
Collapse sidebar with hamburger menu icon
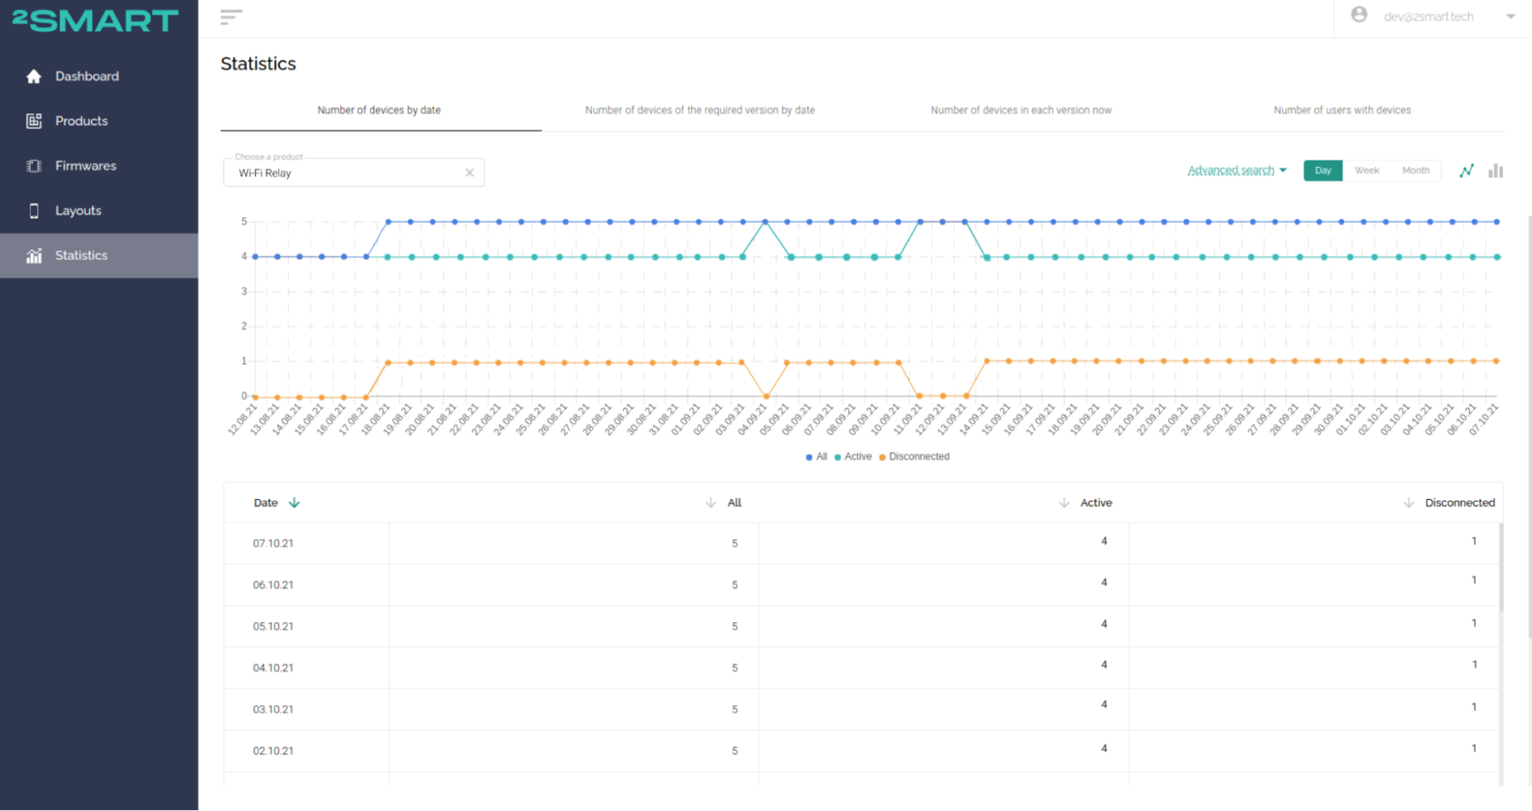(231, 17)
